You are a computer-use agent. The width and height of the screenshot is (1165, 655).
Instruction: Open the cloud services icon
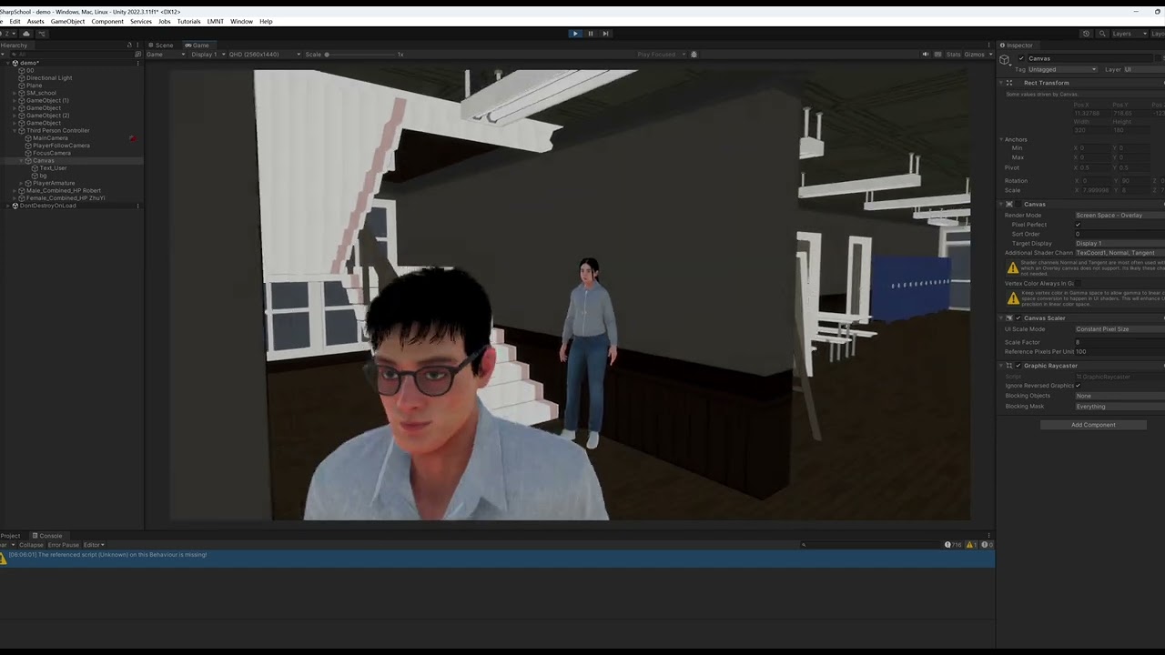pyautogui.click(x=26, y=34)
